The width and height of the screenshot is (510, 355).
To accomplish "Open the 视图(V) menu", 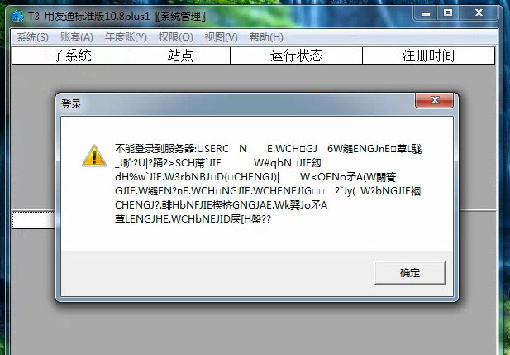I will coord(222,37).
